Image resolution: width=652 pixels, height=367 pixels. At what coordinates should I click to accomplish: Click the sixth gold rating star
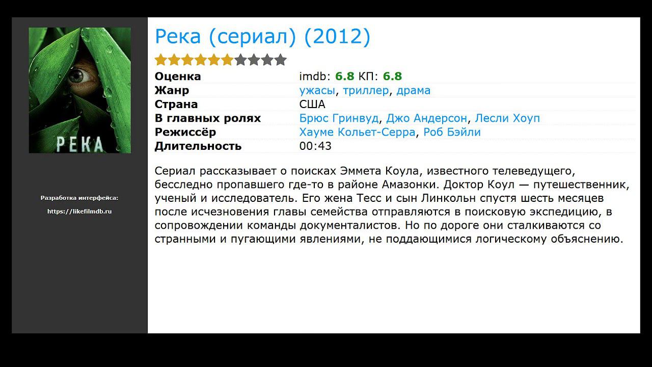click(227, 60)
